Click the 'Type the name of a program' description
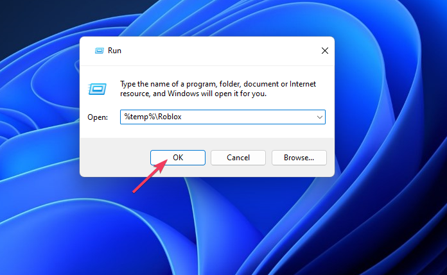447x275 pixels. (x=218, y=89)
